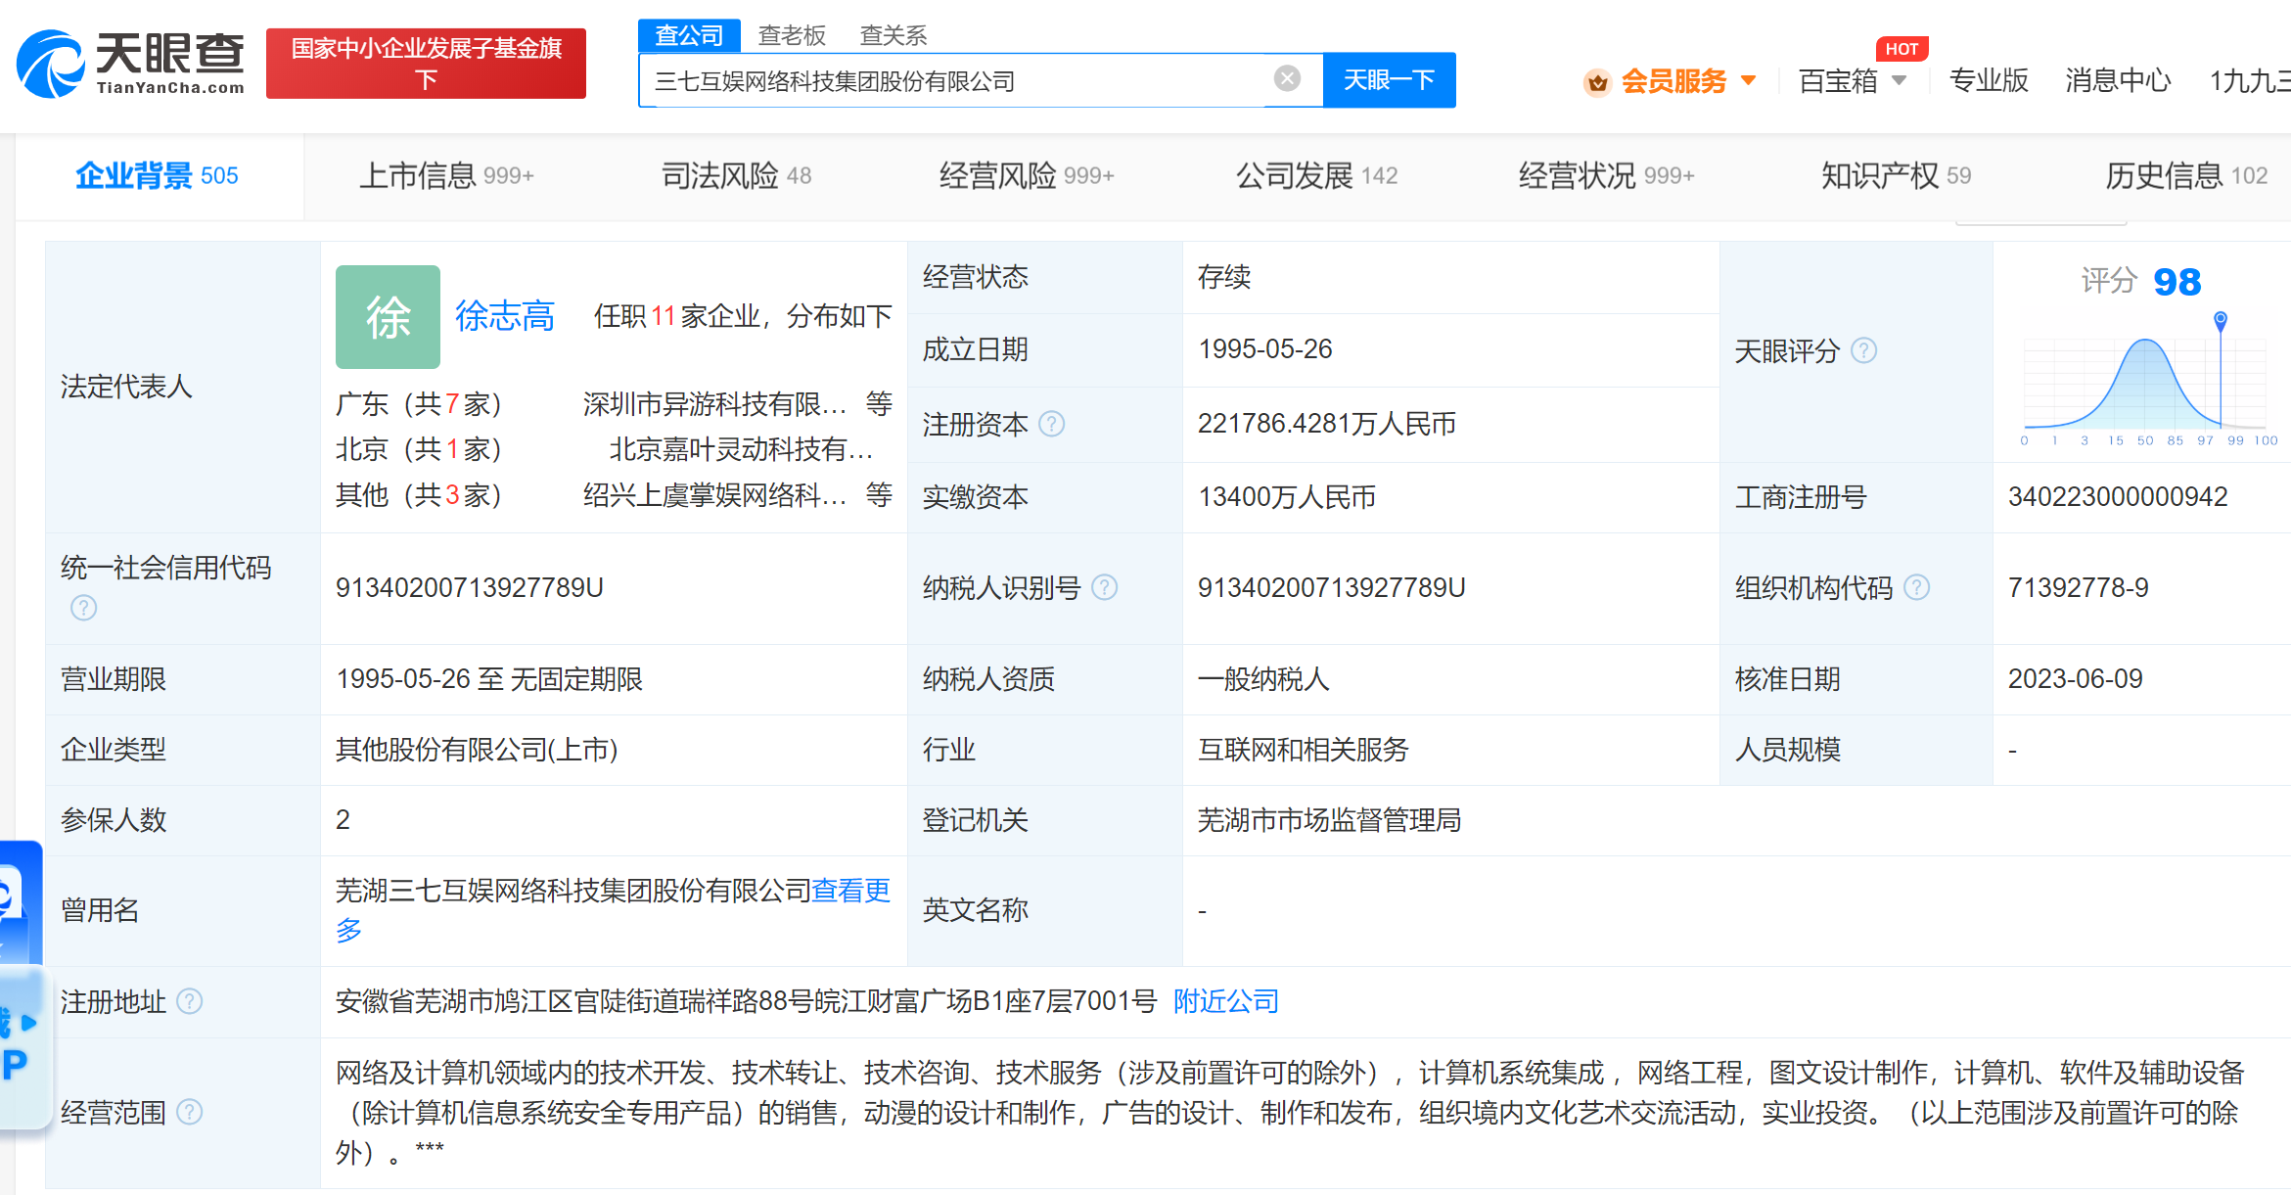Click the 天眼一下 search button
2291x1195 pixels.
1389,79
